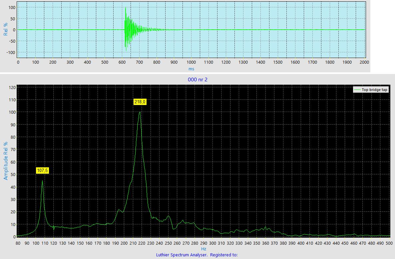Select the Top bridge tap legend entry
Viewport: 395px width, 259px height.
tap(370, 90)
